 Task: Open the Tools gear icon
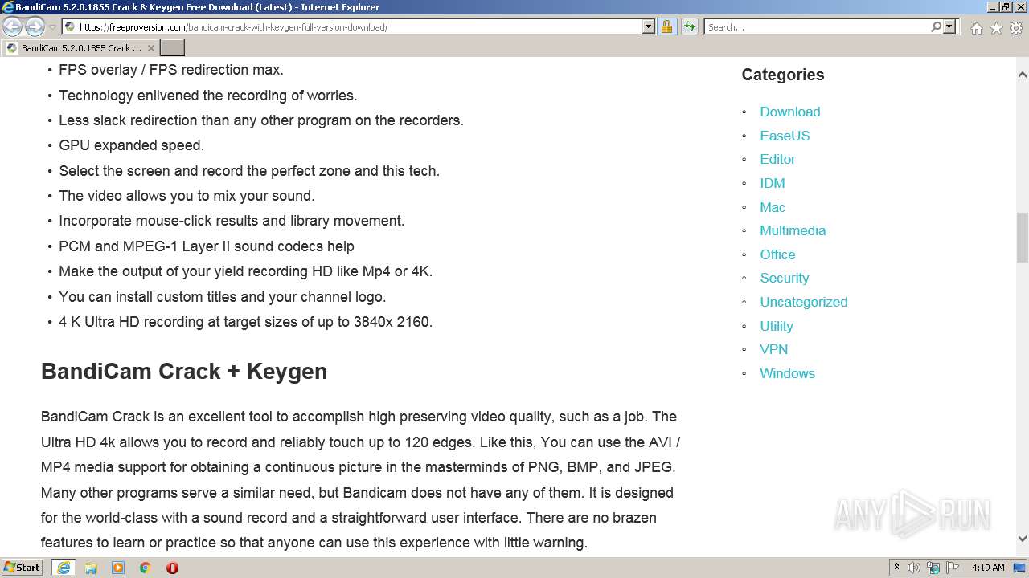pos(1015,28)
